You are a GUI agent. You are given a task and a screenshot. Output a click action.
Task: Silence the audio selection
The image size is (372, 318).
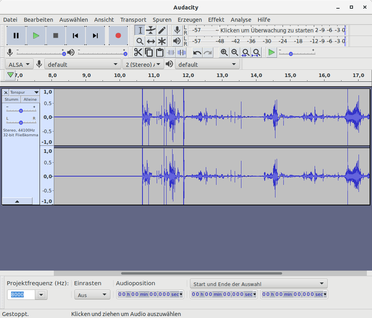[182, 52]
